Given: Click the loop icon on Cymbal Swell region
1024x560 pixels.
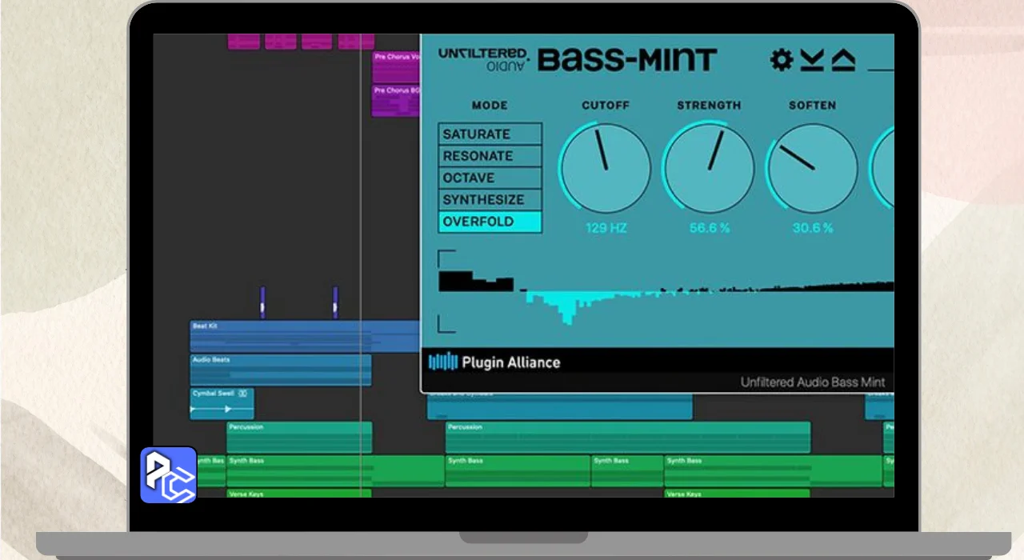Looking at the screenshot, I should [242, 394].
